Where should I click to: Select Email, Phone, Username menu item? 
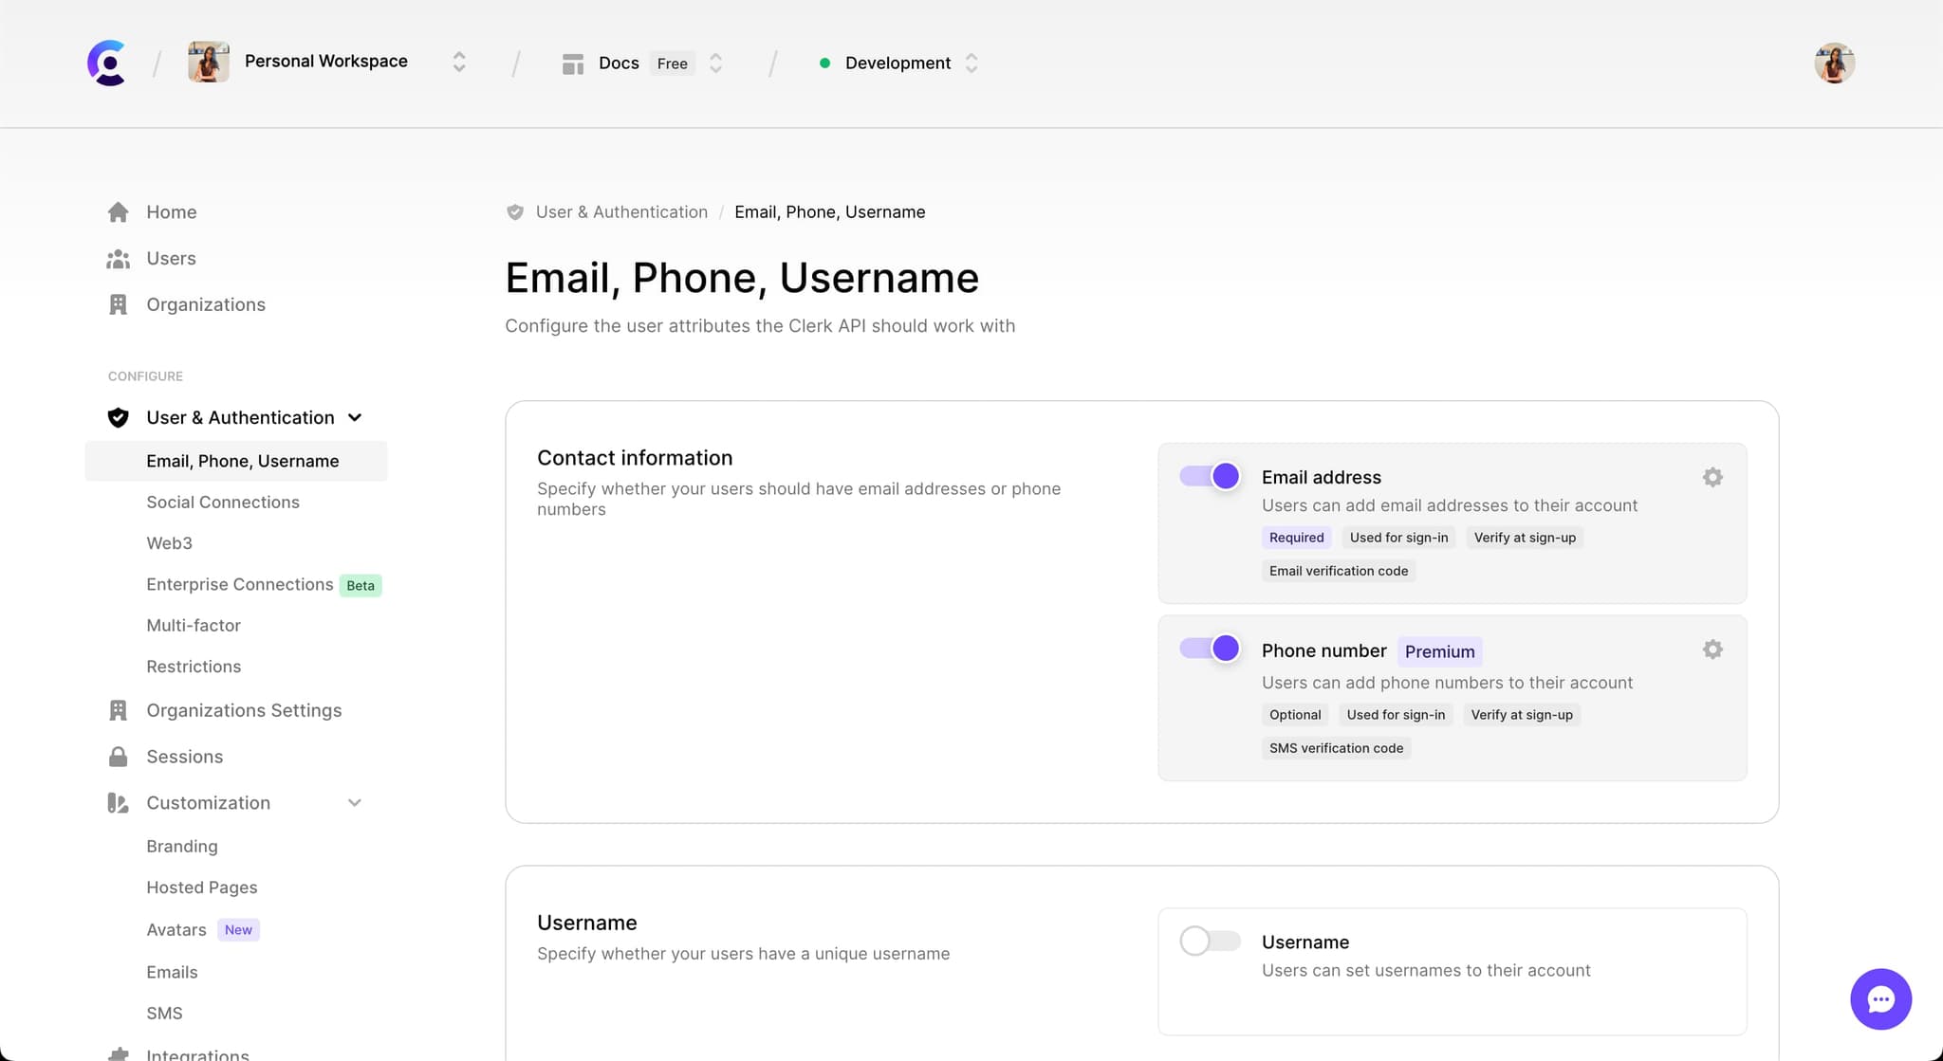pos(242,460)
